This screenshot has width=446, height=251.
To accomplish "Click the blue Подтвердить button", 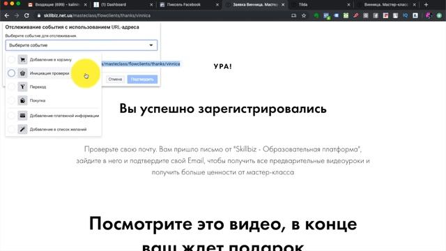I will point(142,79).
